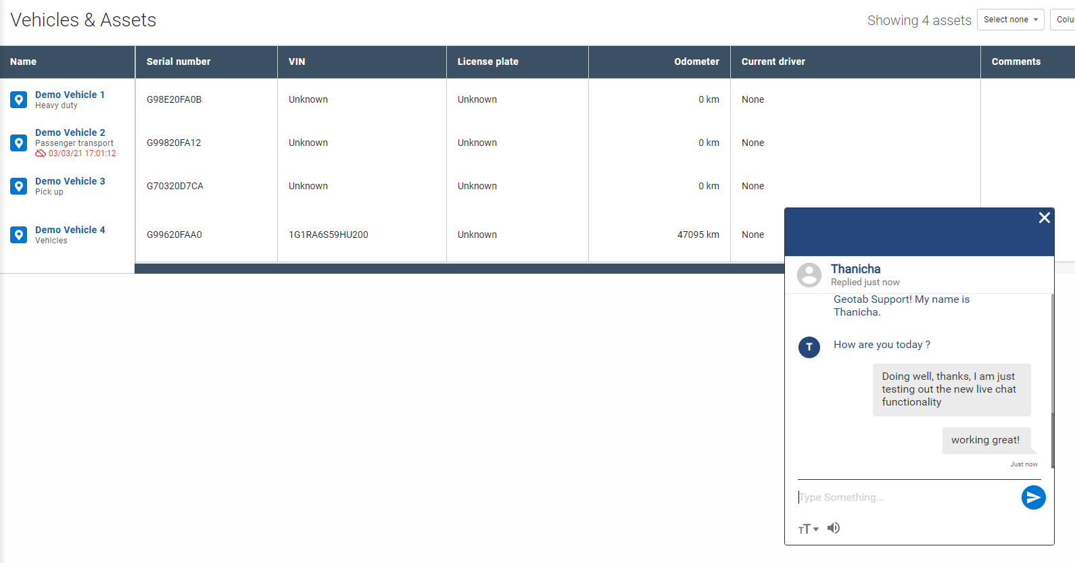Open the Demo Vehicle 1 link
Image resolution: width=1075 pixels, height=563 pixels.
click(x=70, y=95)
